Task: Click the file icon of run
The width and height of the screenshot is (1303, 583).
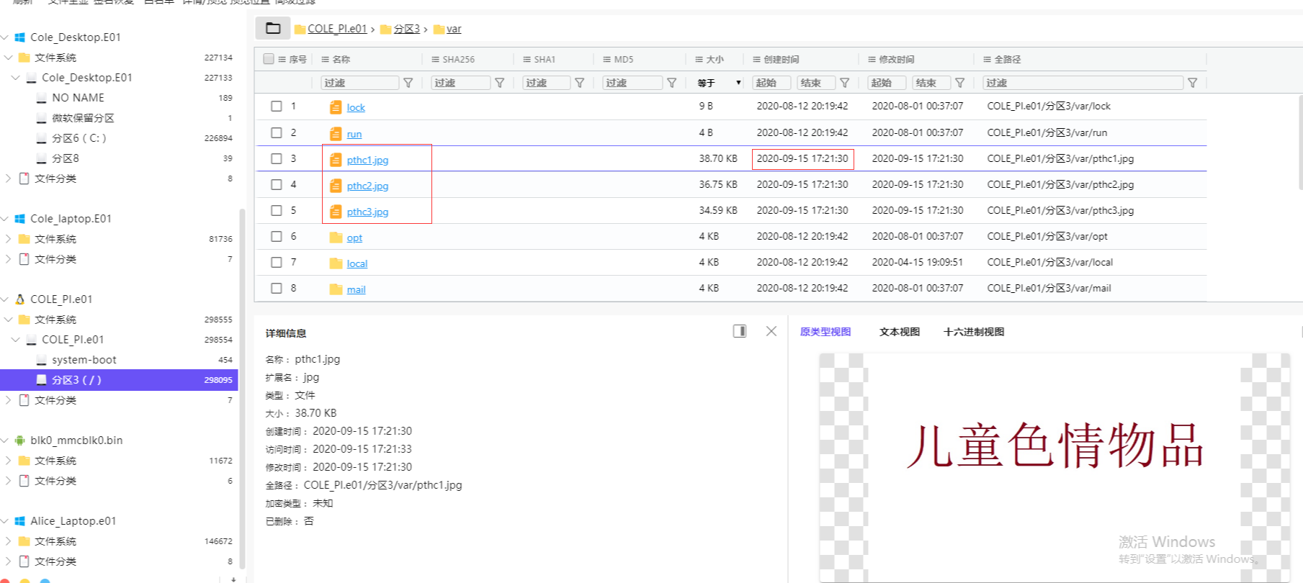Action: [336, 134]
